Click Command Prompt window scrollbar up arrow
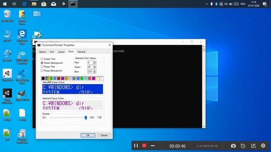The width and height of the screenshot is (271, 152). (204, 46)
